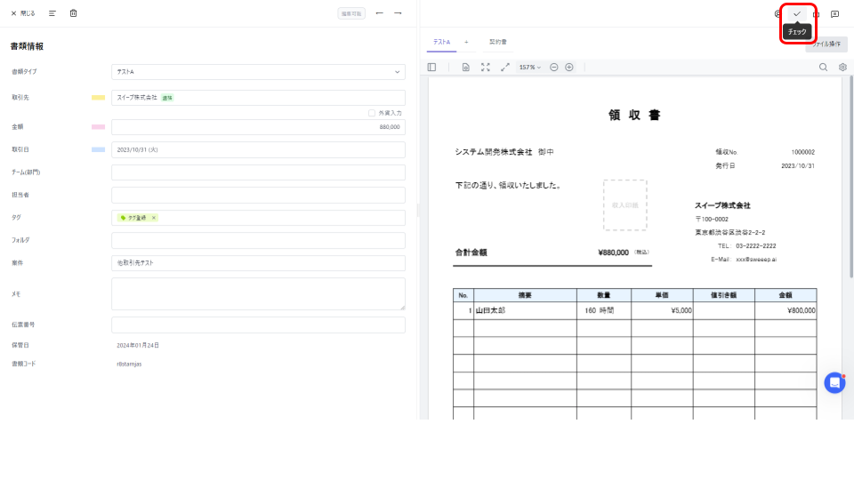Click the 伝票番号 input field
Screen dimensions: 854x480
click(258, 325)
